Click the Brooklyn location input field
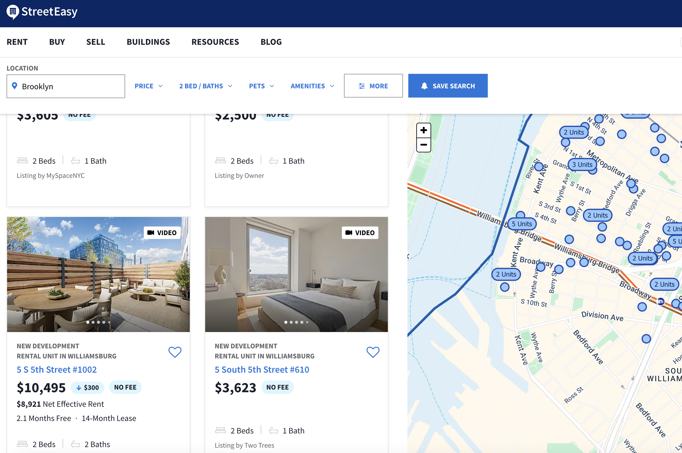Viewport: 682px width, 453px height. (66, 86)
